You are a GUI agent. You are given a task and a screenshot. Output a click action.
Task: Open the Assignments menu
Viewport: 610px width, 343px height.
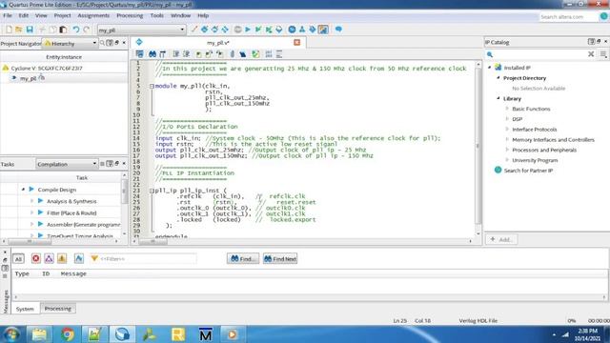pyautogui.click(x=93, y=15)
